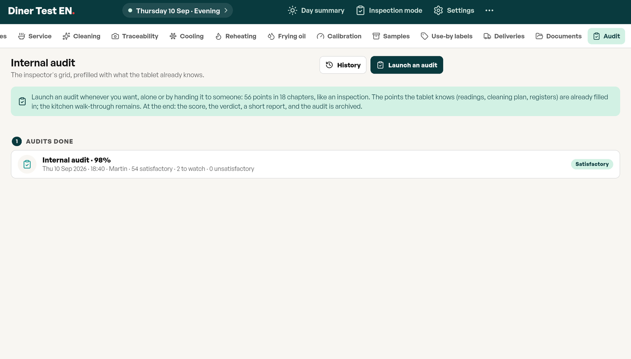
Task: Click the Samples box icon
Action: 376,36
